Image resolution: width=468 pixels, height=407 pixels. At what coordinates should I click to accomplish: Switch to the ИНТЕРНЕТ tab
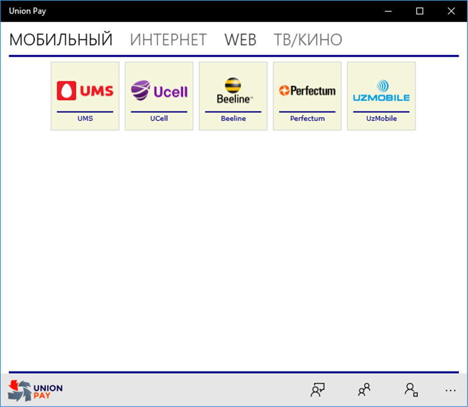pyautogui.click(x=168, y=39)
